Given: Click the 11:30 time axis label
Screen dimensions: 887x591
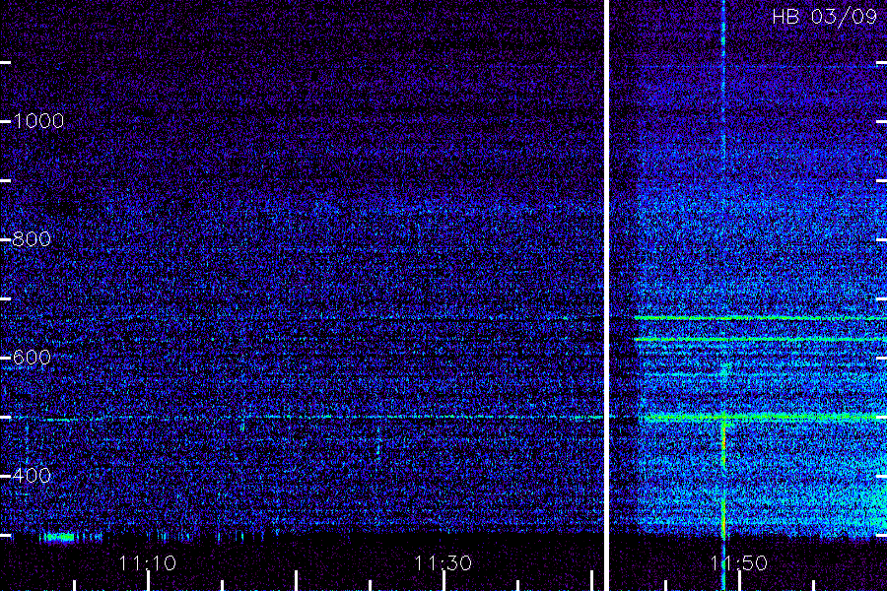Looking at the screenshot, I should click(443, 563).
